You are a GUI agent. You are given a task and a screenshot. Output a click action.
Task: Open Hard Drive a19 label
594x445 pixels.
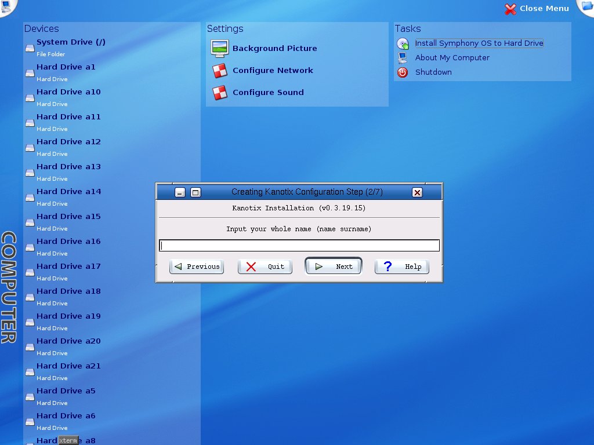tap(68, 316)
